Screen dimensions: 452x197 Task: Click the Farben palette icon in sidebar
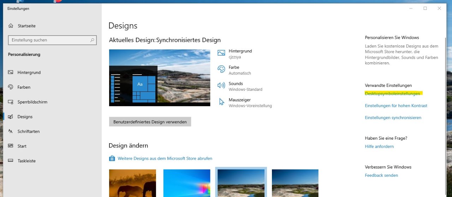coord(11,87)
